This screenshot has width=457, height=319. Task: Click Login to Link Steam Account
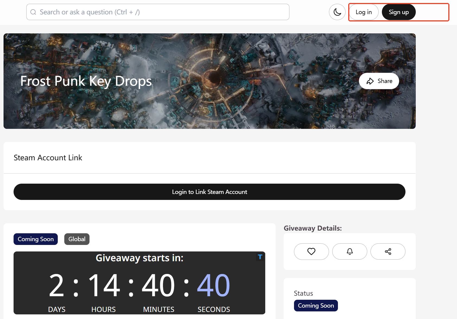tap(209, 192)
